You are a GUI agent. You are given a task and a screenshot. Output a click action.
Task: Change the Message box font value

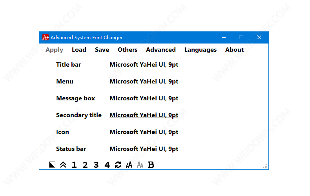tap(144, 98)
